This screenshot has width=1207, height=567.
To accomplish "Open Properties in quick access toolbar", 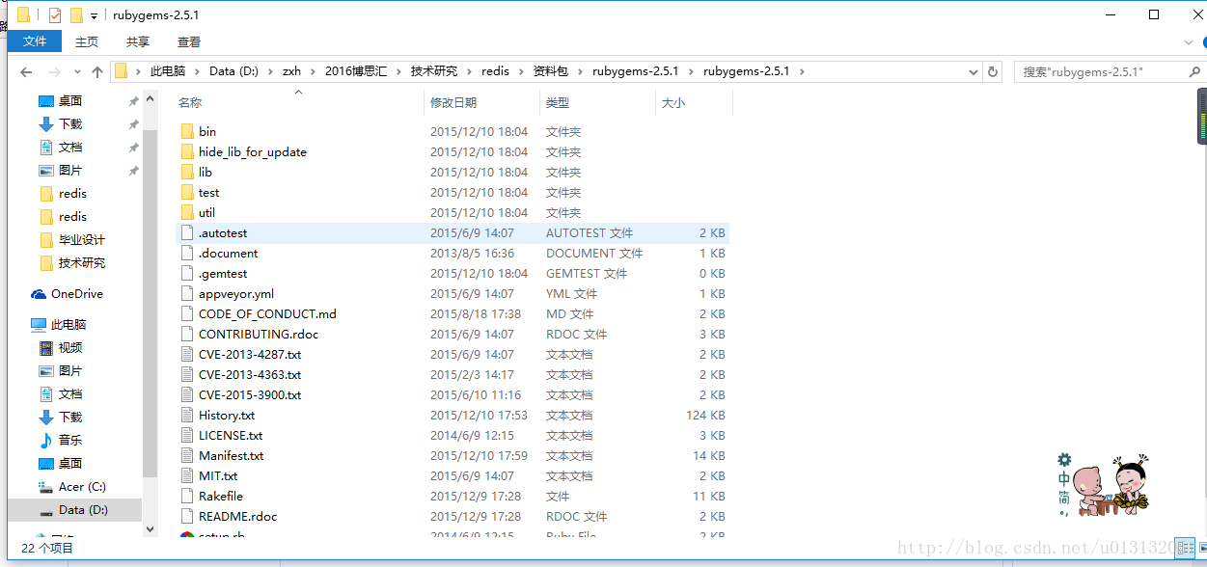I will coord(54,15).
